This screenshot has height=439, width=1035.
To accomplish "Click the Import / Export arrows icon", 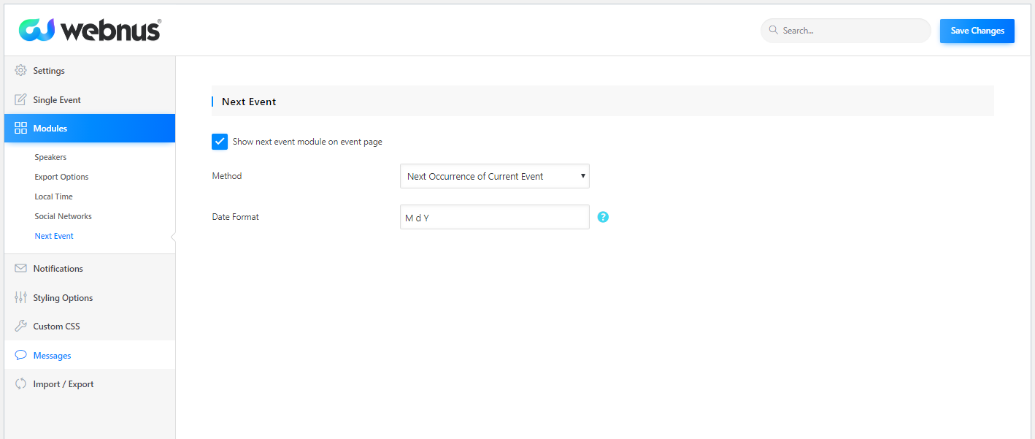I will click(20, 384).
